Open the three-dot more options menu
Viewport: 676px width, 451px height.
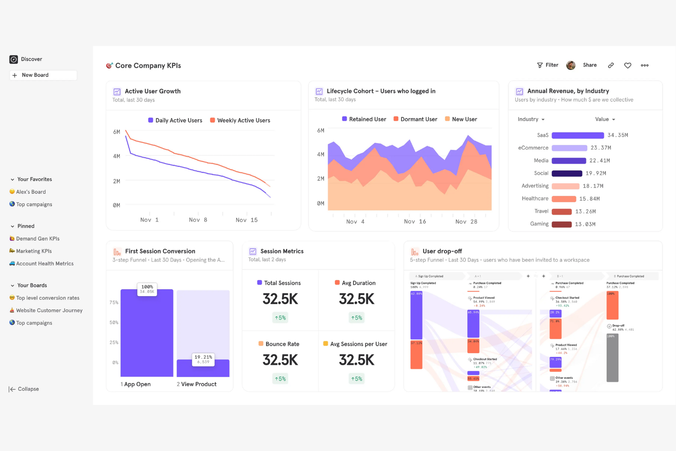[x=644, y=65]
